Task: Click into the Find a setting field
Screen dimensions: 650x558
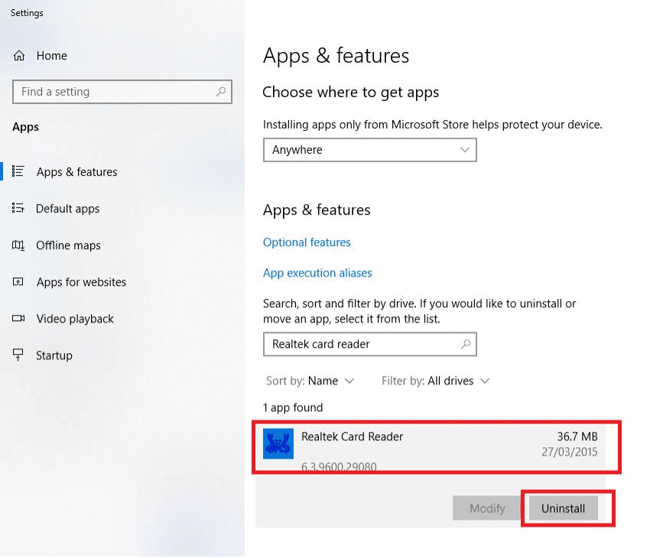Action: point(122,92)
